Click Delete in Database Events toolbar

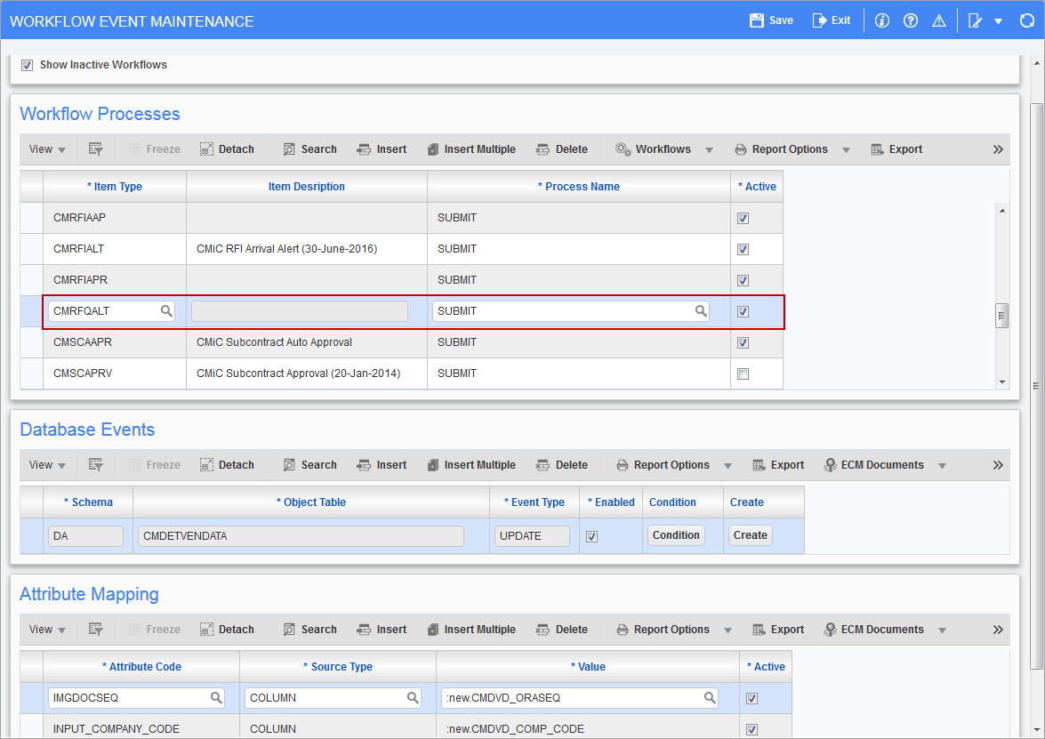coord(562,465)
